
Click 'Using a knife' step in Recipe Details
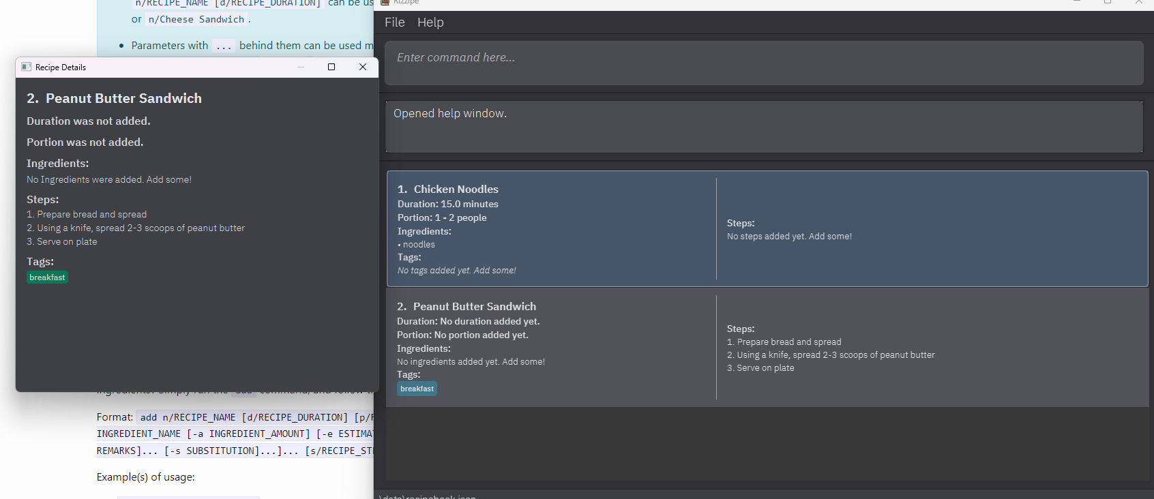pos(136,228)
